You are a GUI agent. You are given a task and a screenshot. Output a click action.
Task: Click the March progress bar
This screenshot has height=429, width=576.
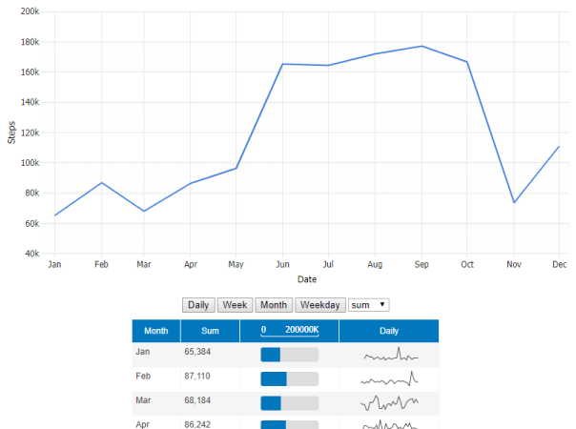tap(289, 402)
